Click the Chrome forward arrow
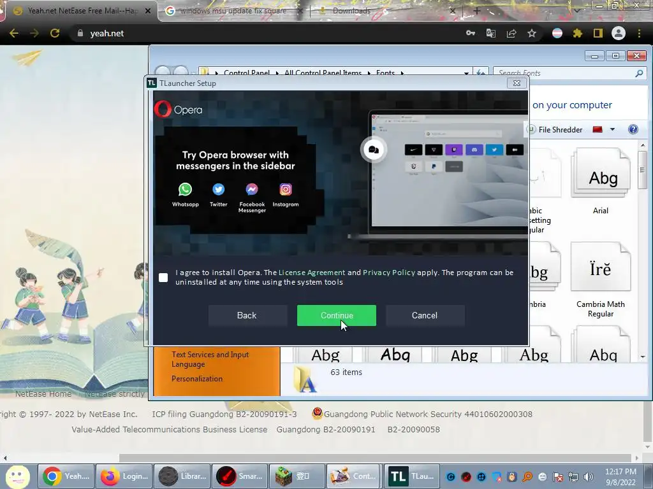 coord(34,33)
